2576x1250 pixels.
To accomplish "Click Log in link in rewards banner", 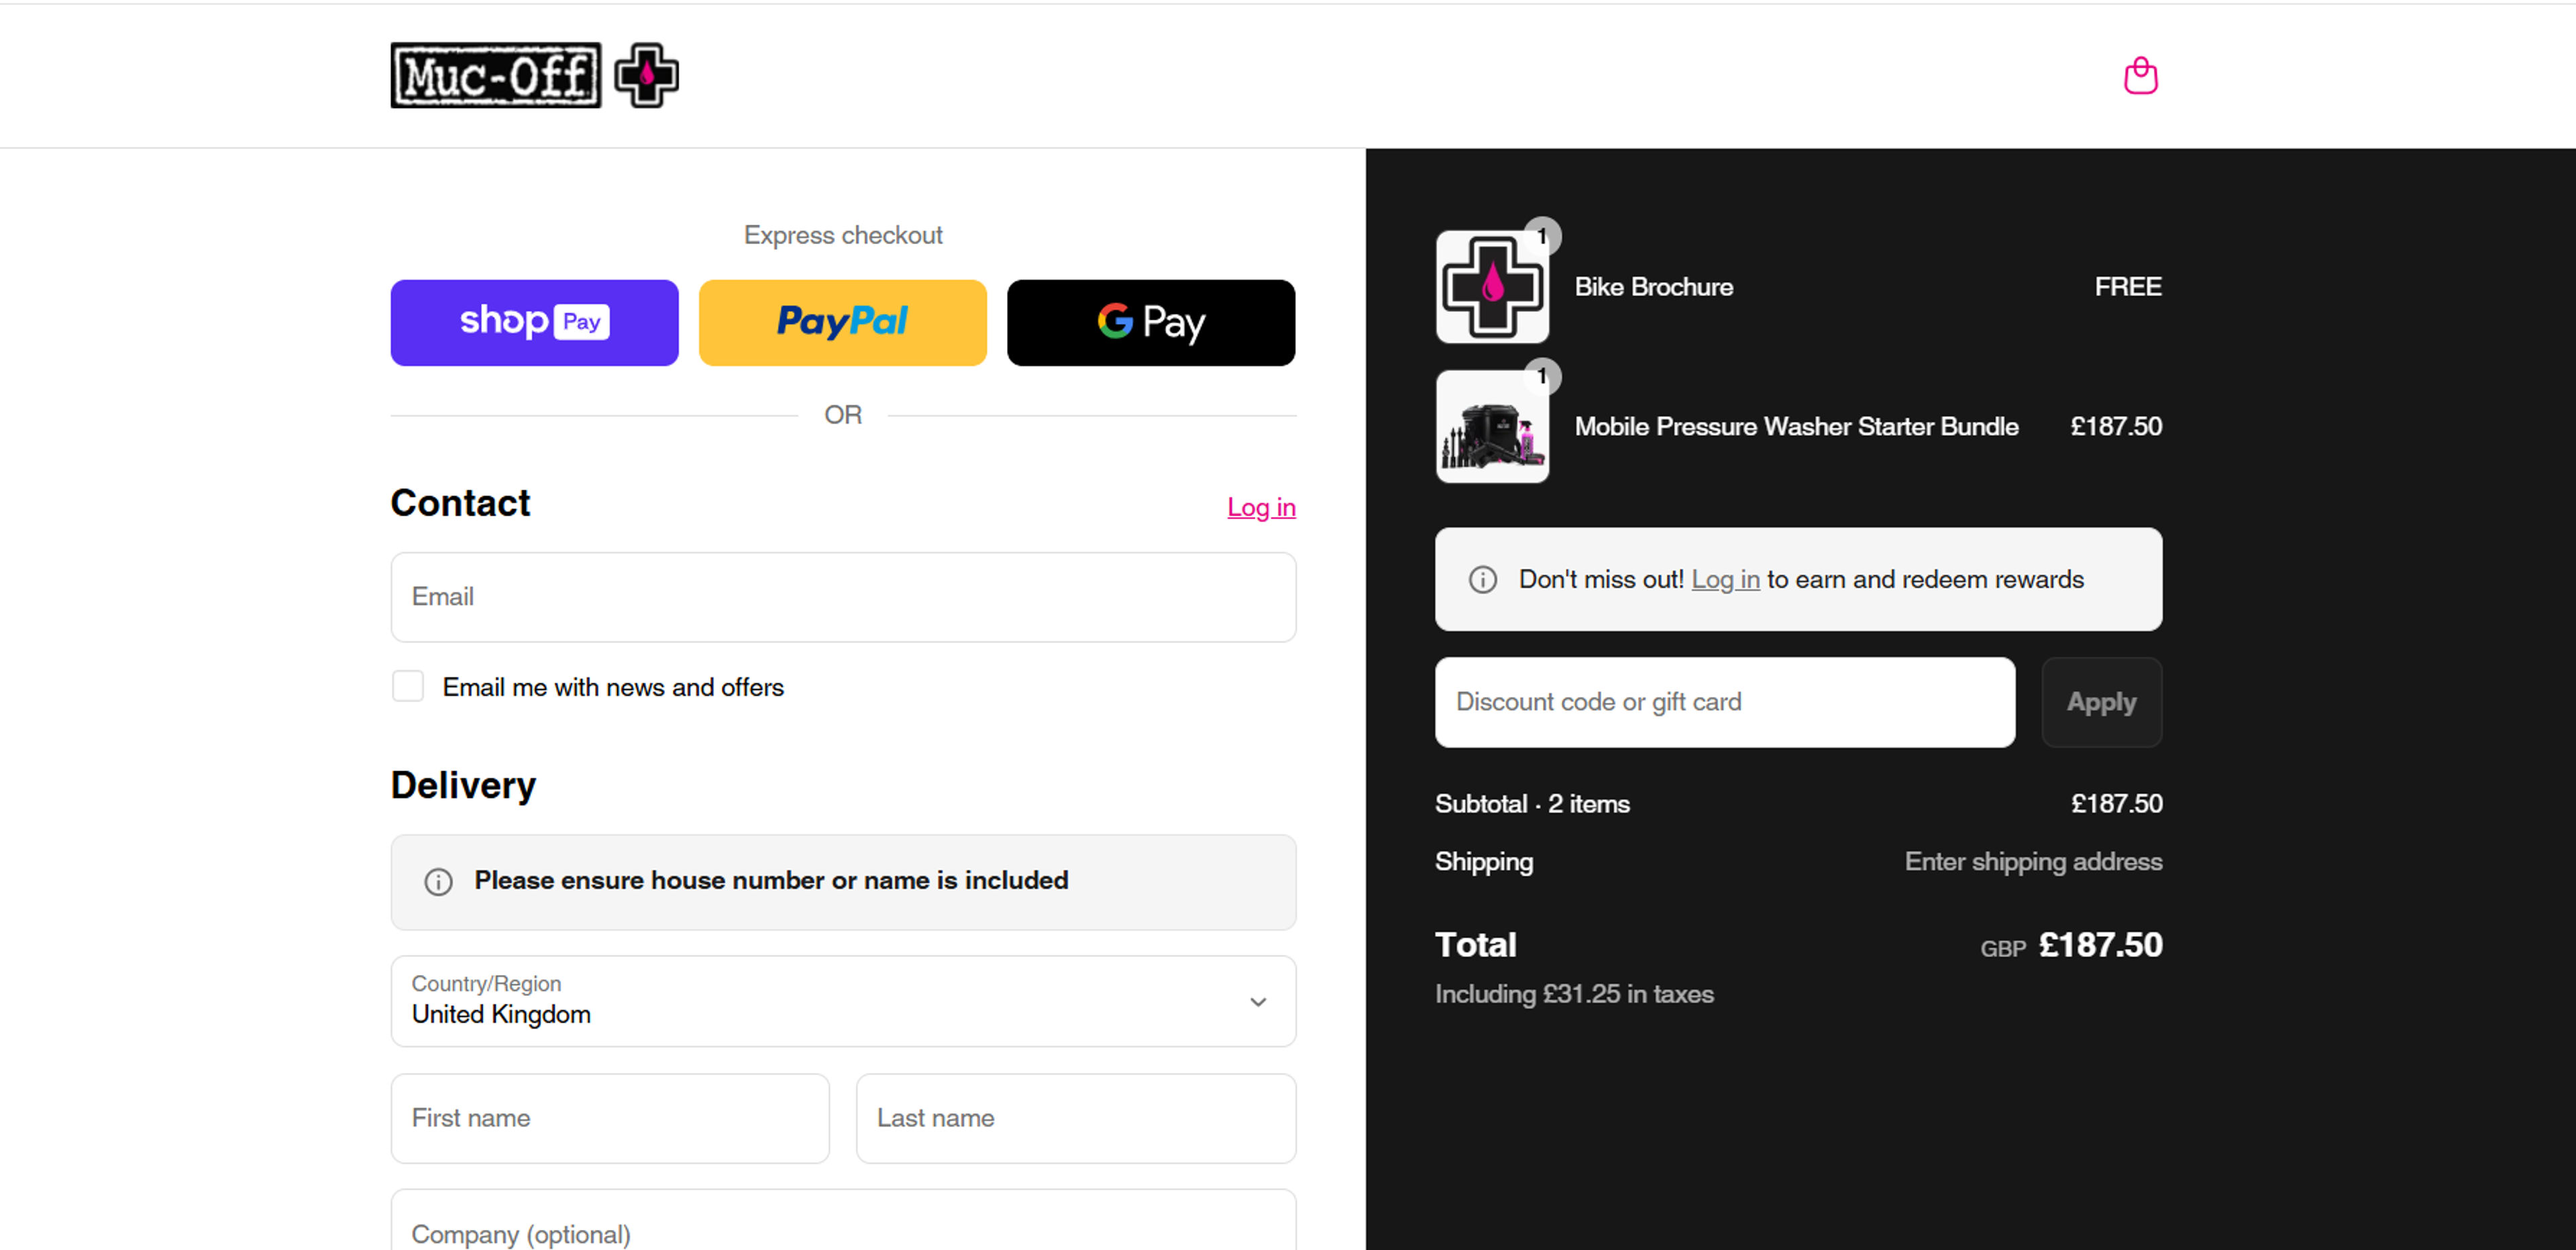I will pyautogui.click(x=1725, y=580).
